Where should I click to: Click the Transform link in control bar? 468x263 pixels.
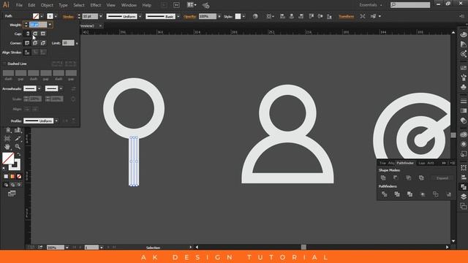pyautogui.click(x=346, y=16)
